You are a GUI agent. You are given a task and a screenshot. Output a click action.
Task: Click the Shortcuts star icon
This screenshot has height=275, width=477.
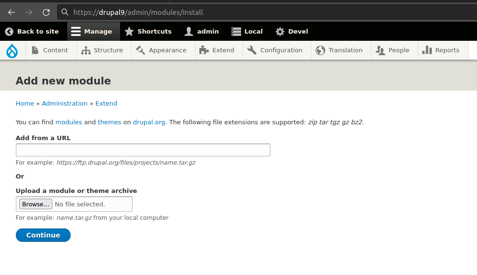129,32
